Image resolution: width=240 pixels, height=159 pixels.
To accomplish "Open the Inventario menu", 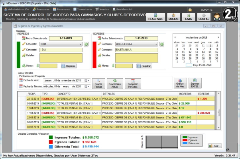I will click(83, 9).
